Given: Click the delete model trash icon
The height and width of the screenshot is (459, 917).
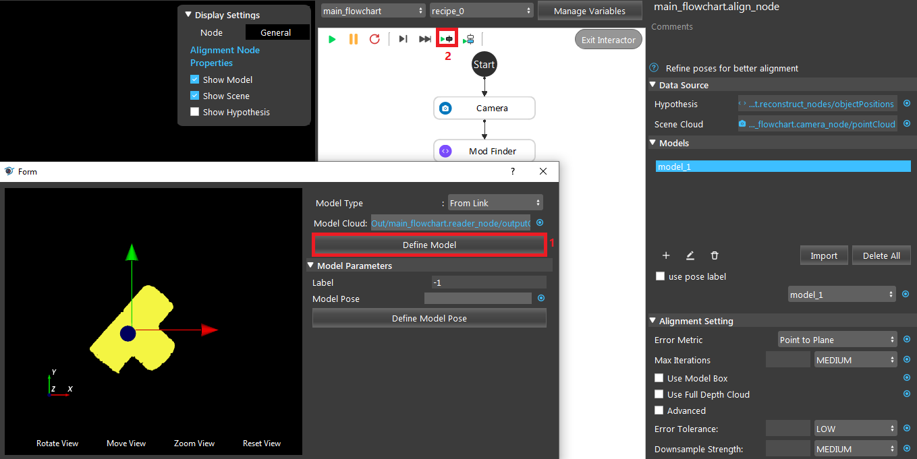Looking at the screenshot, I should 715,255.
